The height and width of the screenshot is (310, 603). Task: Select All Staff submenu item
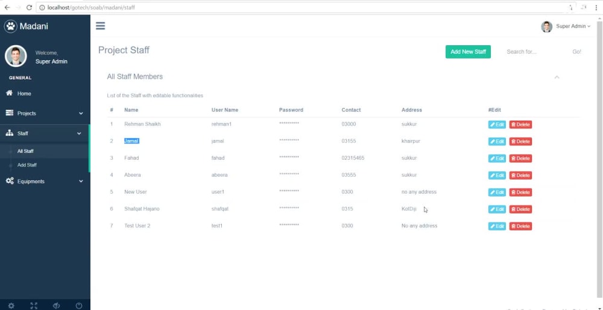(x=25, y=151)
